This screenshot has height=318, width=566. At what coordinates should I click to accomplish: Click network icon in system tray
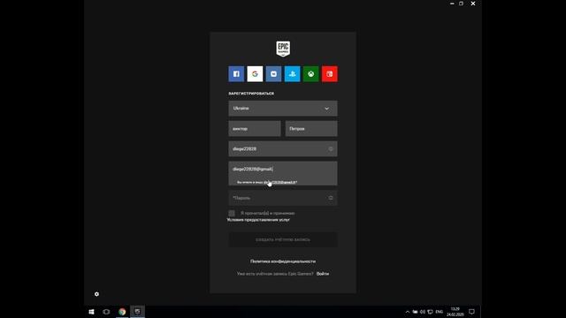pyautogui.click(x=430, y=312)
